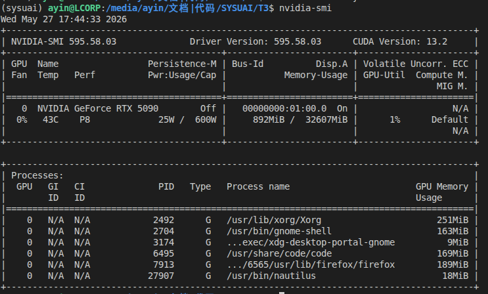The image size is (488, 294).
Task: Click the 'Type' column header in Processes
Action: coord(200,186)
